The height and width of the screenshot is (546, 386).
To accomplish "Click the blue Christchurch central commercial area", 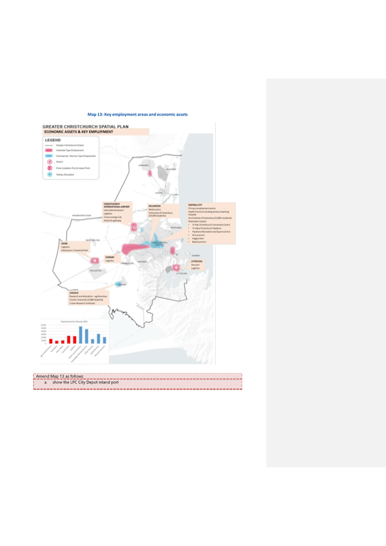I will pos(157,242).
